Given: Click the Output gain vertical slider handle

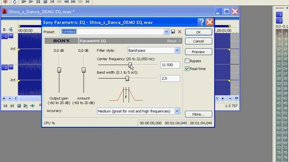Looking at the screenshot, I should pyautogui.click(x=59, y=70).
